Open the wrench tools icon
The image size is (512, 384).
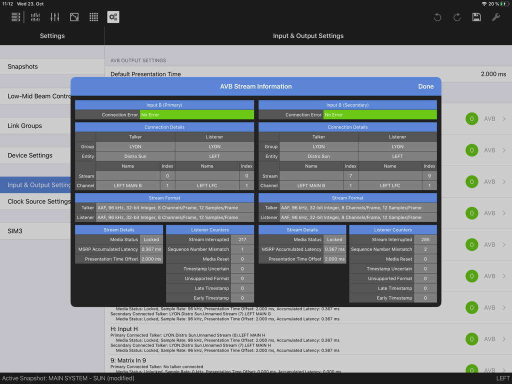tap(496, 16)
